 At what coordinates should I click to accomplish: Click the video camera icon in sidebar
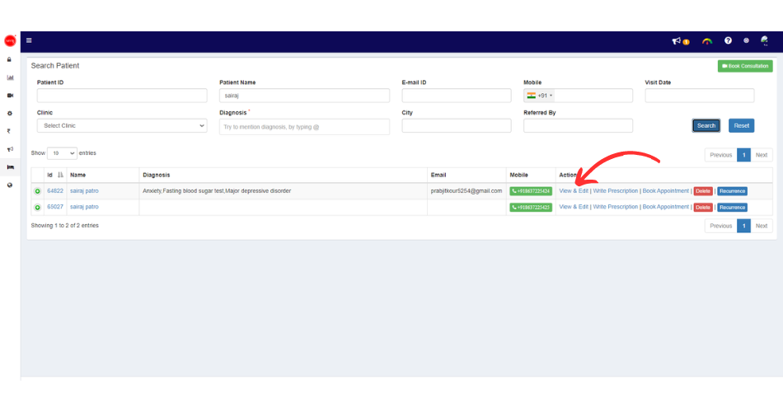[10, 96]
